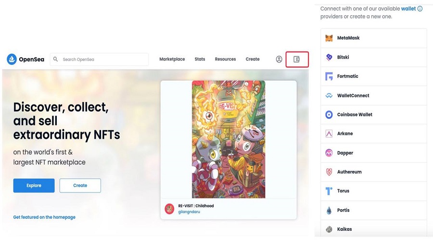Open Get featured on the homepage link
Screen dimensions: 433x240
[44, 217]
